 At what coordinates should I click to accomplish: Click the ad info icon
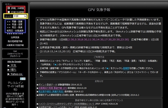coord(21,79)
